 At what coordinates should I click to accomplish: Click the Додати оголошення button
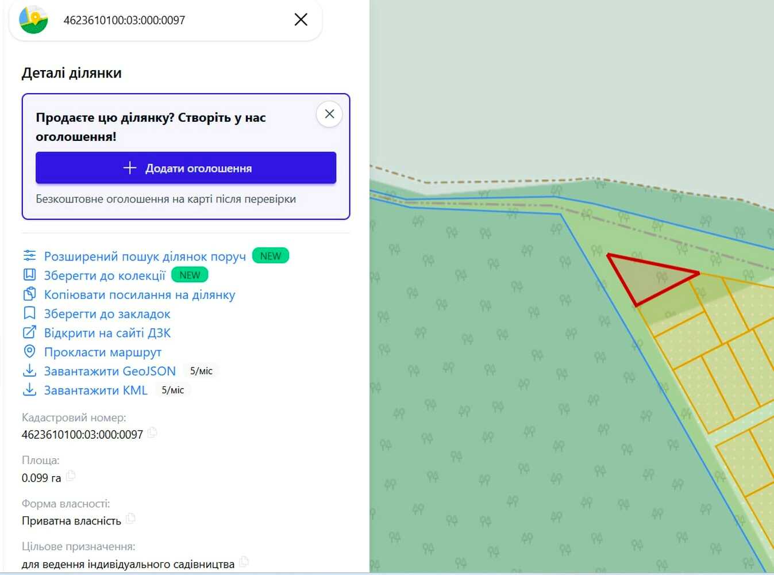point(186,168)
